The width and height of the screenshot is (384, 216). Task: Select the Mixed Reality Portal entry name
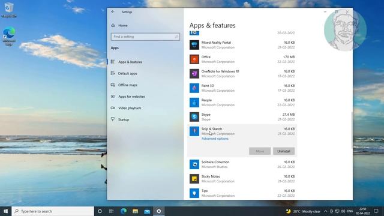[x=216, y=43]
